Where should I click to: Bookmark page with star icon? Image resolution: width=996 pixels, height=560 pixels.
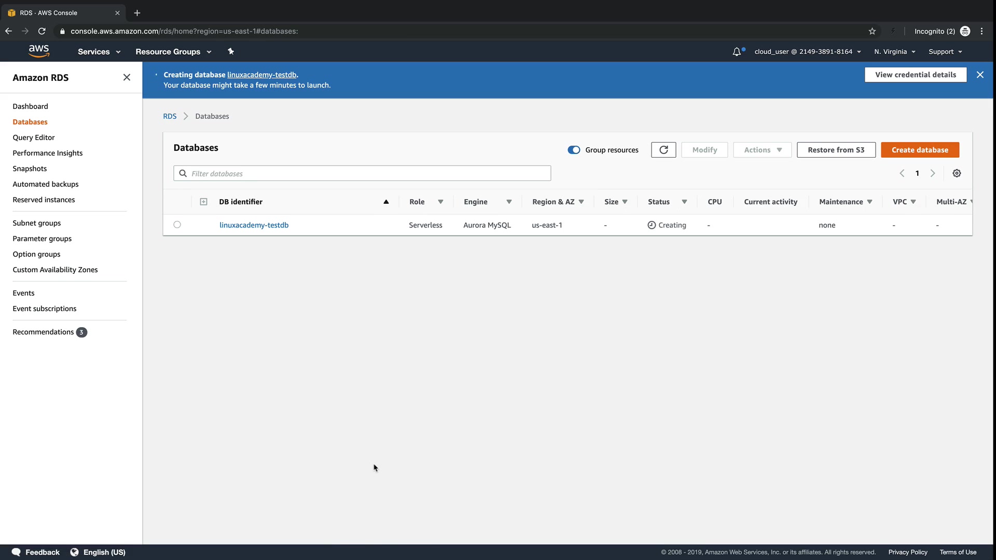tap(872, 31)
